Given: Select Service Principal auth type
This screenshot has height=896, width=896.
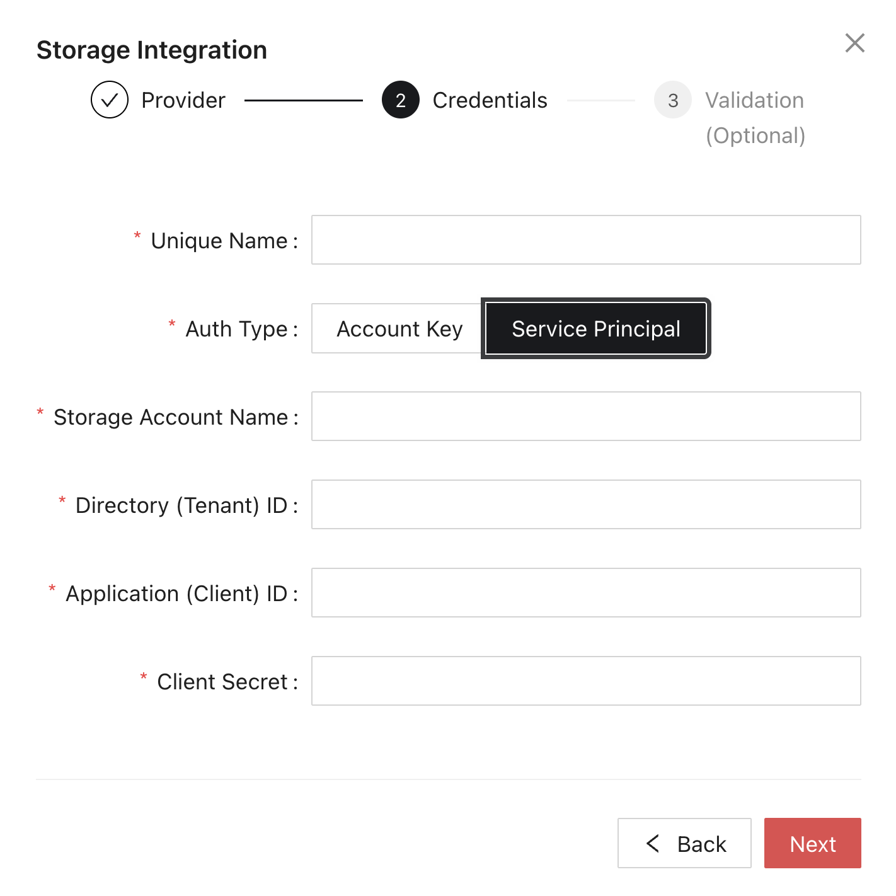Looking at the screenshot, I should point(596,328).
